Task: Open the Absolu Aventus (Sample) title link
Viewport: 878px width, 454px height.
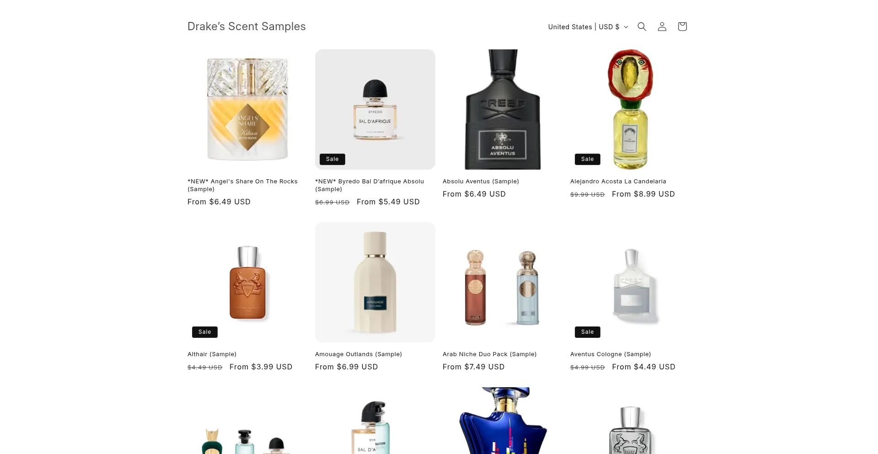Action: 481,182
